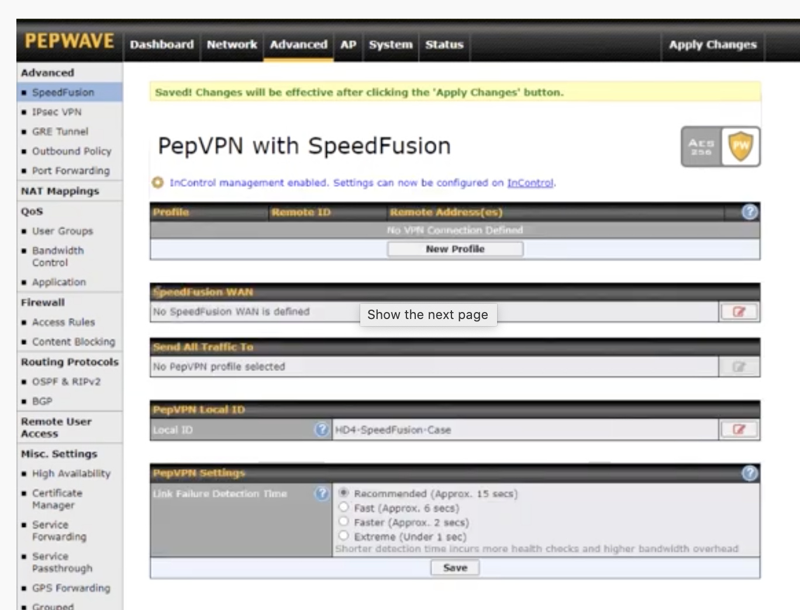The width and height of the screenshot is (800, 610).
Task: Click the Saved! changes notification banner
Action: pyautogui.click(x=455, y=92)
